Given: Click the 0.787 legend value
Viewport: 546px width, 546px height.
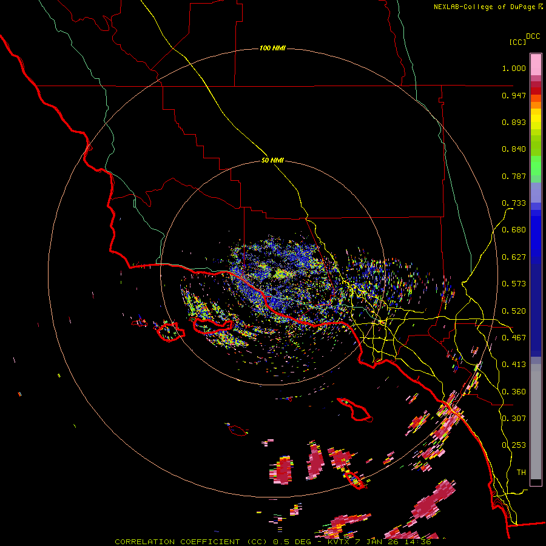Looking at the screenshot, I should [514, 176].
